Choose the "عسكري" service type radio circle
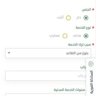 [65, 36]
